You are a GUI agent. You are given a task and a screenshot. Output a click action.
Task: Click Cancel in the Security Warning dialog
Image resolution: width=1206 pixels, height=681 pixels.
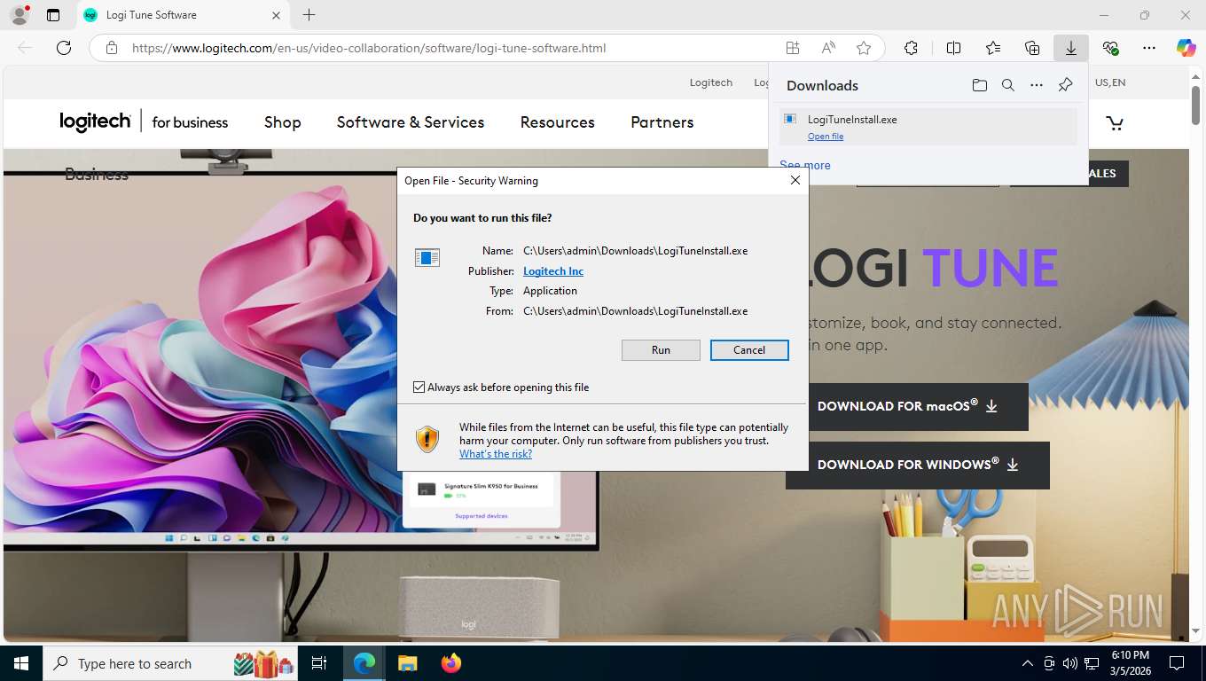point(749,350)
